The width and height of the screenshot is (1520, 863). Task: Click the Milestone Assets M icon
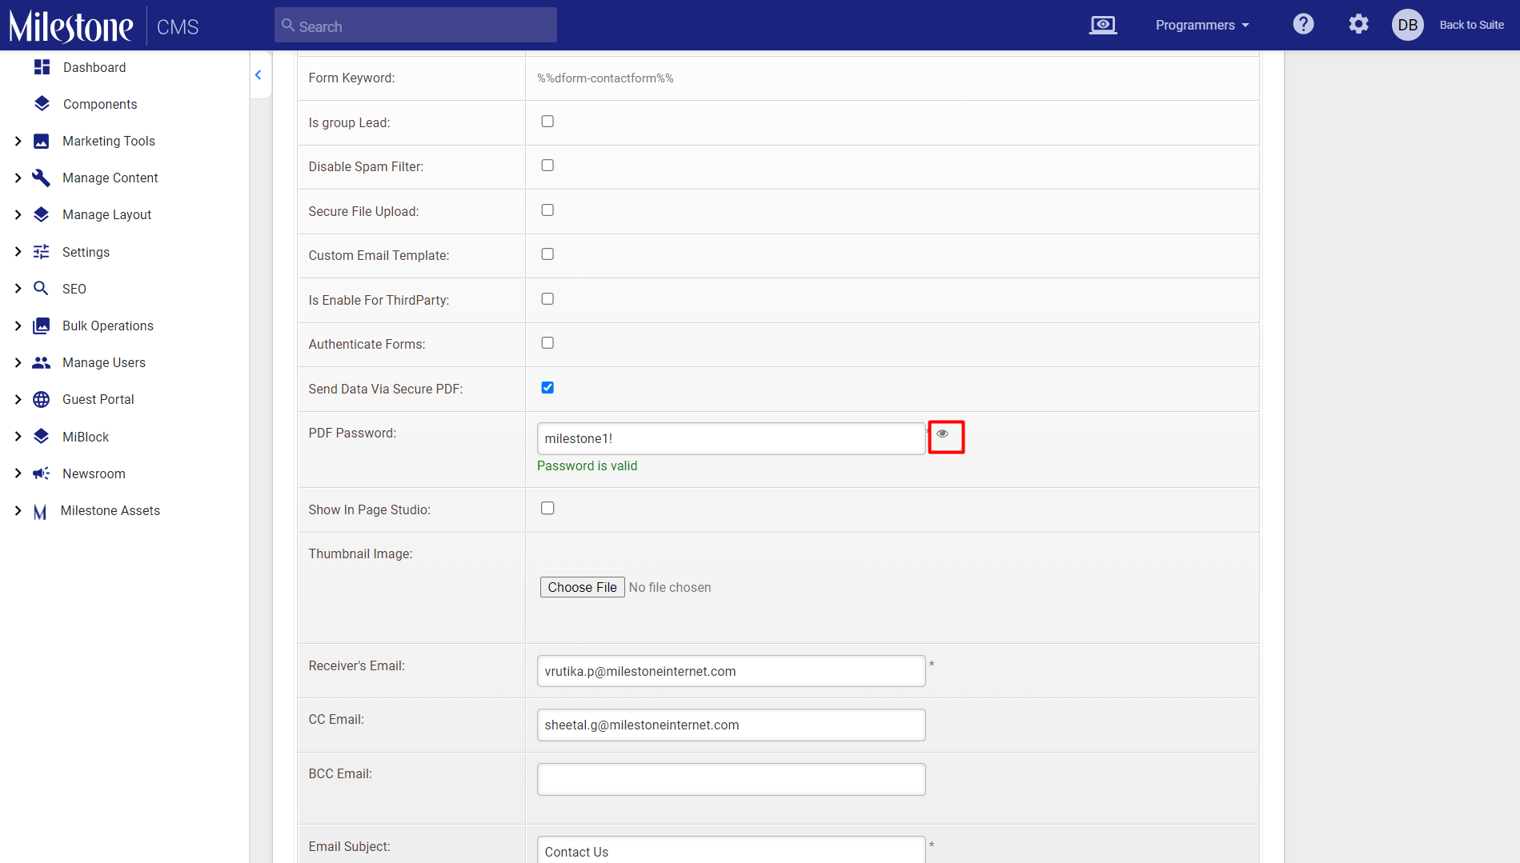(40, 511)
